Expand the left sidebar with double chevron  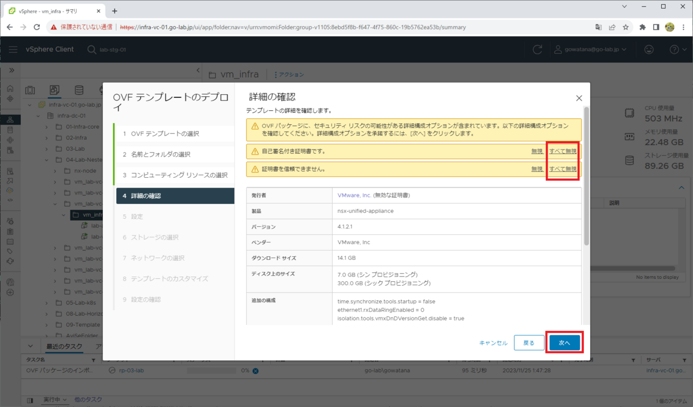[x=10, y=70]
